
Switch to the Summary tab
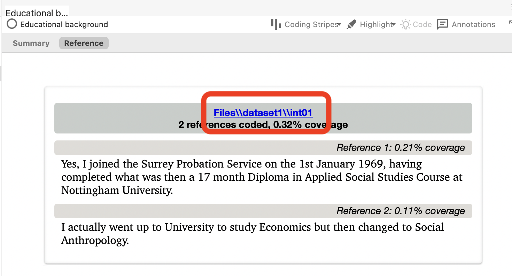31,43
